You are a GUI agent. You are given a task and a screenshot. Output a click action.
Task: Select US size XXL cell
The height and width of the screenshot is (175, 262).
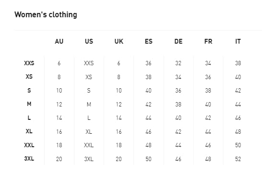[x=89, y=145]
